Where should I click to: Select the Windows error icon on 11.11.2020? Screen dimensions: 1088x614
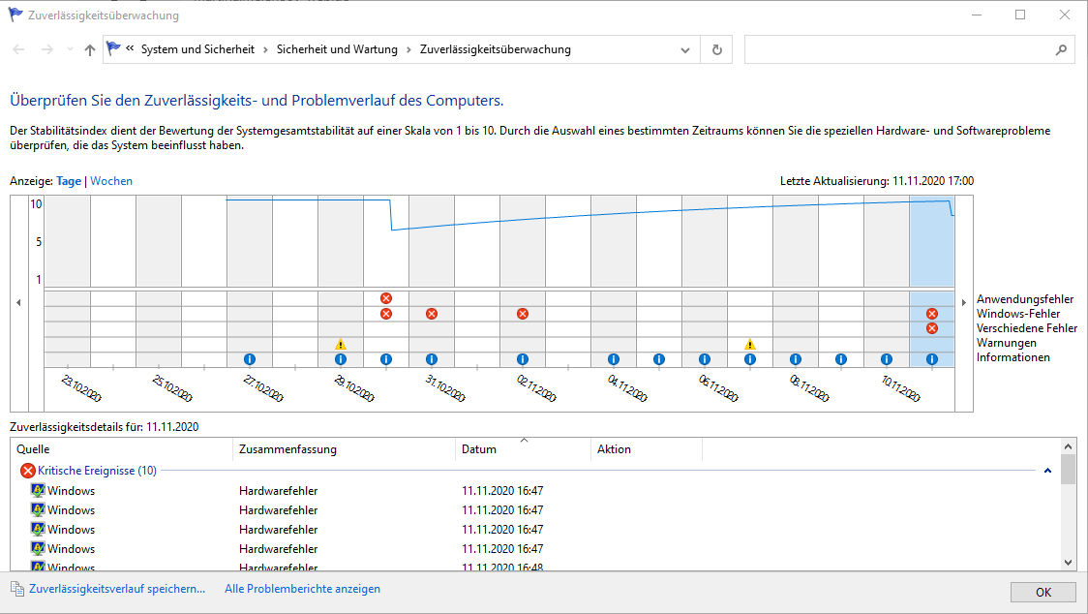(932, 313)
